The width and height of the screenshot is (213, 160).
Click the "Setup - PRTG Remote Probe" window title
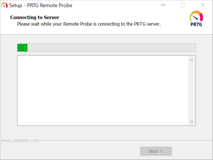coord(41,5)
